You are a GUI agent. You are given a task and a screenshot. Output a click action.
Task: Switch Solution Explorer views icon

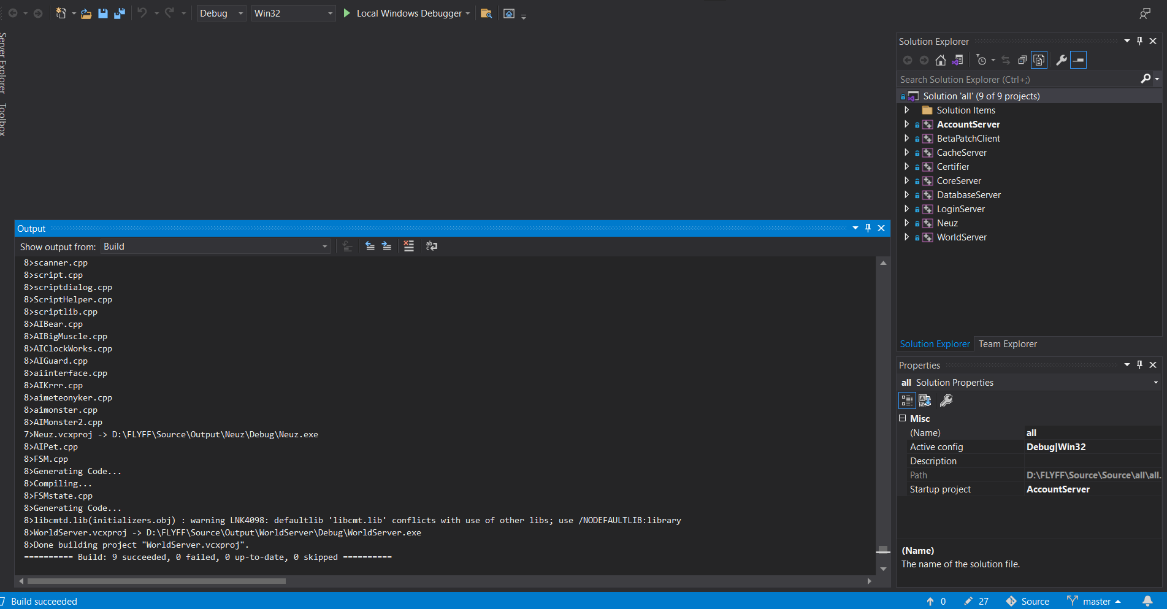click(x=957, y=60)
